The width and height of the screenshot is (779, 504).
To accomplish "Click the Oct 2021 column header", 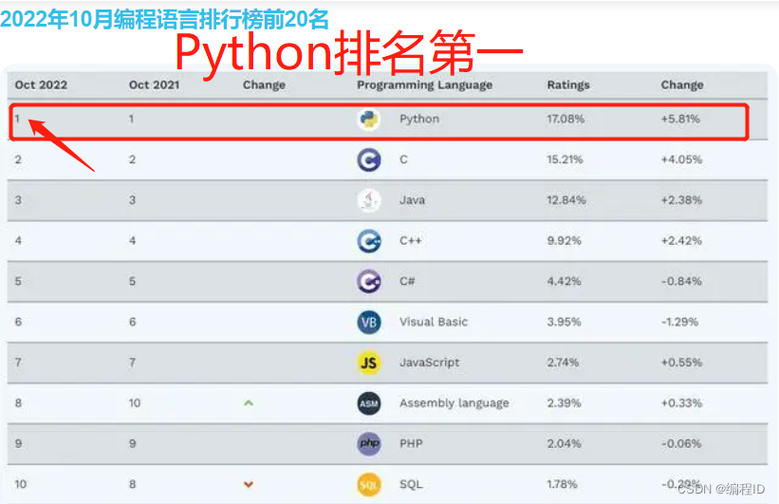I will [x=154, y=85].
